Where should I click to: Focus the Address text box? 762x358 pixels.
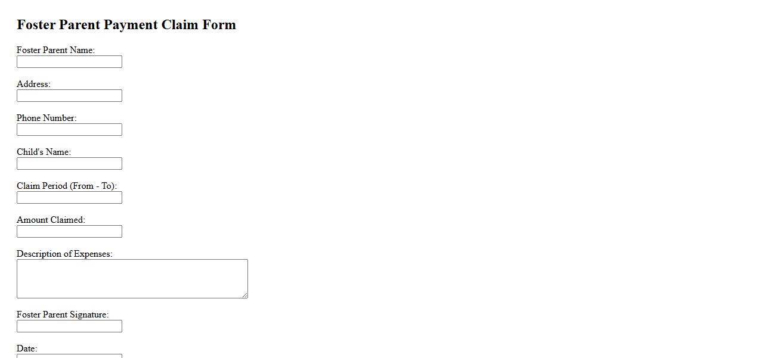tap(69, 96)
